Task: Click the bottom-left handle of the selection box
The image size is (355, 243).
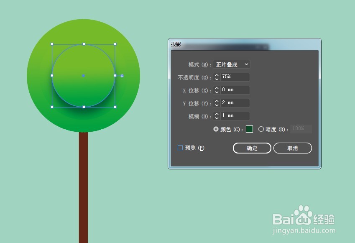Action: click(x=52, y=107)
